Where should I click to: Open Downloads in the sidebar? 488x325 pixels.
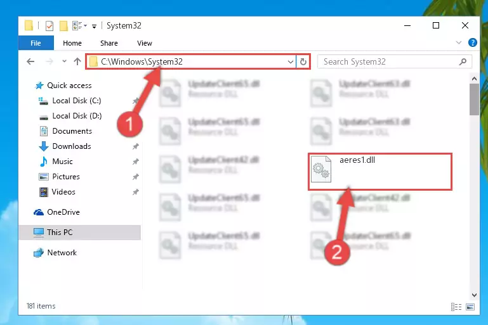[x=72, y=146]
